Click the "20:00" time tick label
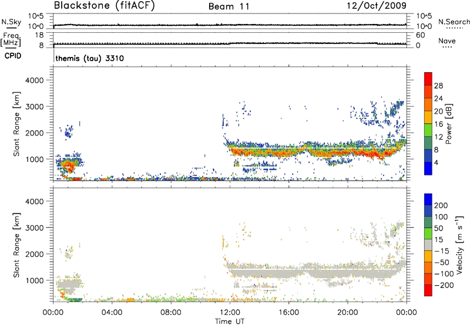Viewport: 470px width, 325px height. [348, 313]
